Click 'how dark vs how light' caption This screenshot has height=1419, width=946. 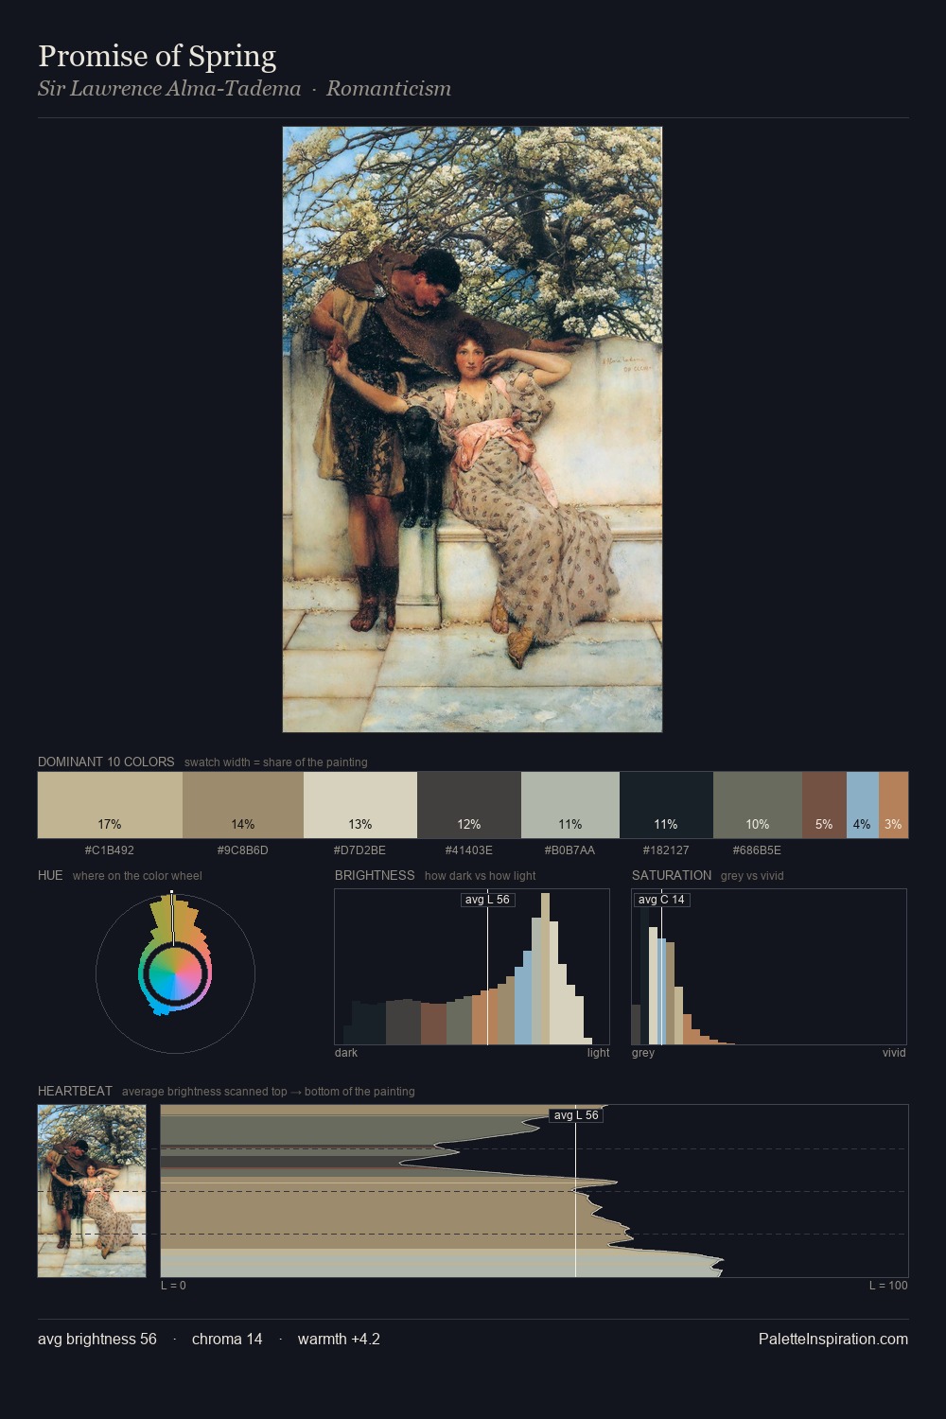coord(481,876)
